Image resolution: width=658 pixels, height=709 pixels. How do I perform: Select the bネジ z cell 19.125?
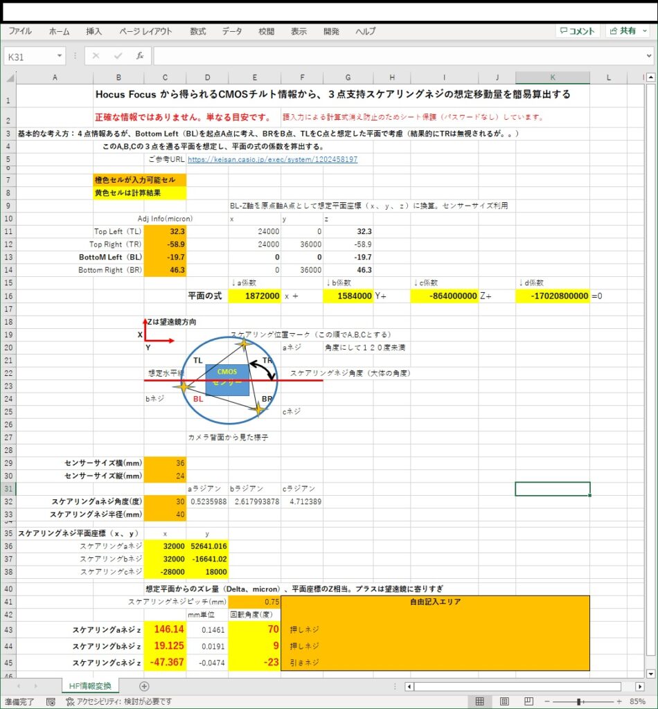click(x=165, y=646)
